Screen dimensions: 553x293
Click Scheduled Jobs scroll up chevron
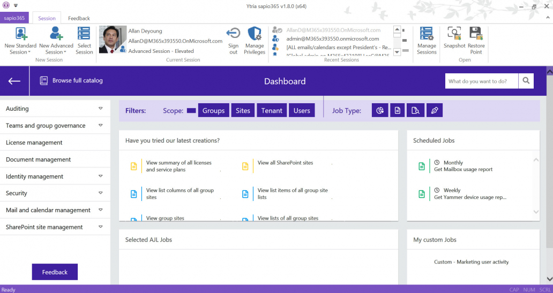point(536,160)
